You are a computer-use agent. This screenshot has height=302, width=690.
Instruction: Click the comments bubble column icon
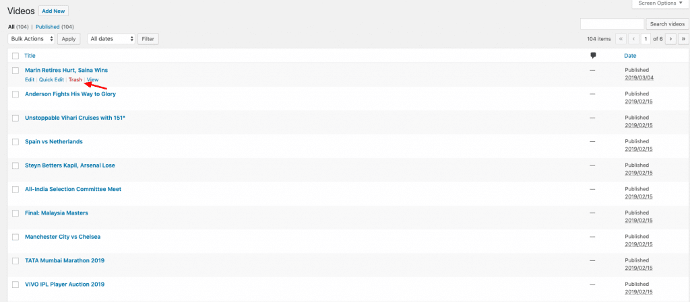point(593,56)
